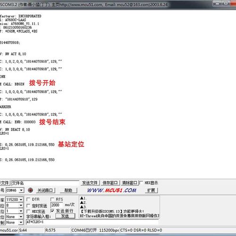Image resolution: width=236 pixels, height=236 pixels.
Task: Open the WWW.MCU51.COM link
Action: pyautogui.click(x=112, y=190)
